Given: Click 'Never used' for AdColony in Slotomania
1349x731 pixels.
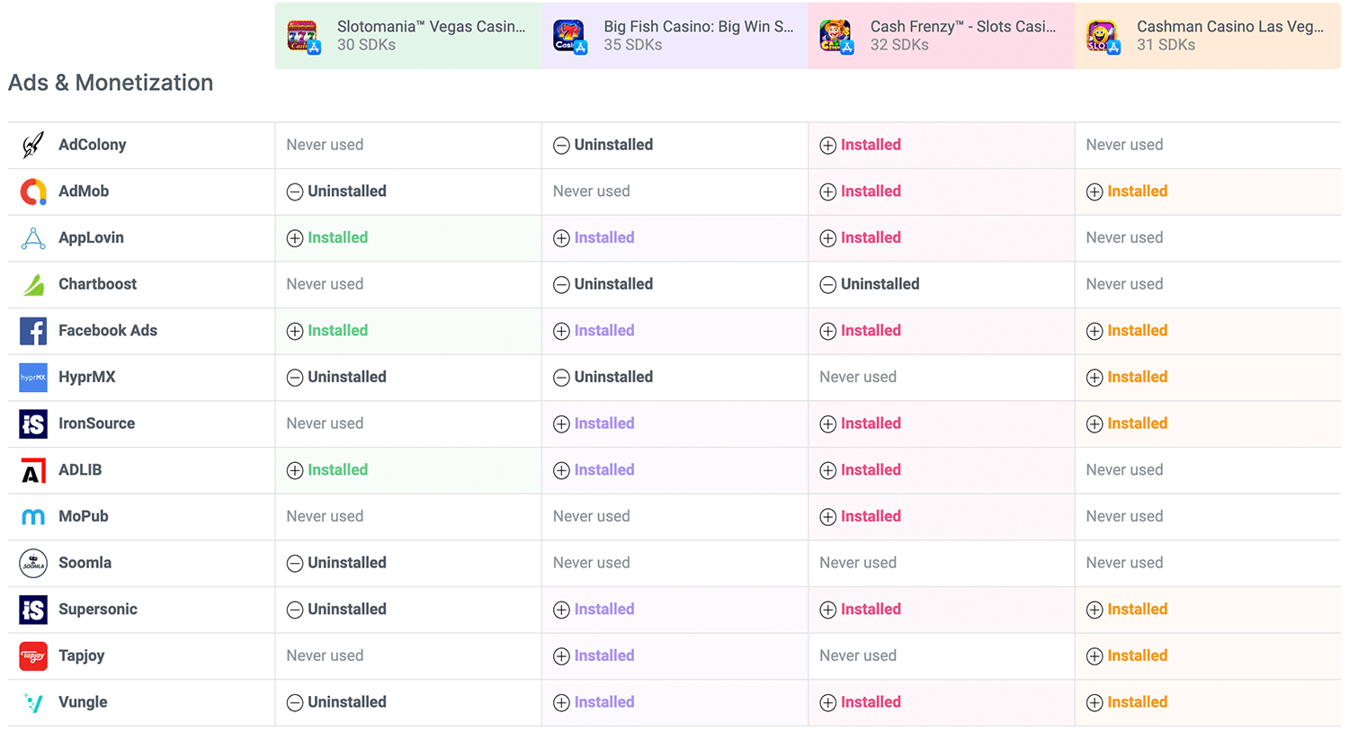Looking at the screenshot, I should (325, 145).
